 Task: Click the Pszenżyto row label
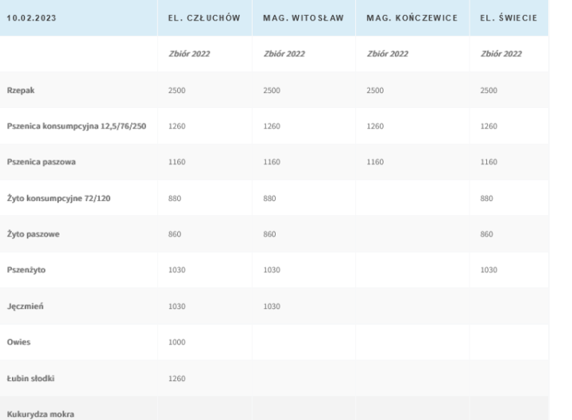pos(27,270)
